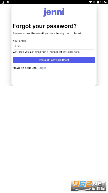
Task: Tap the Wi-Fi signal icon
Action: (x=90, y=2)
